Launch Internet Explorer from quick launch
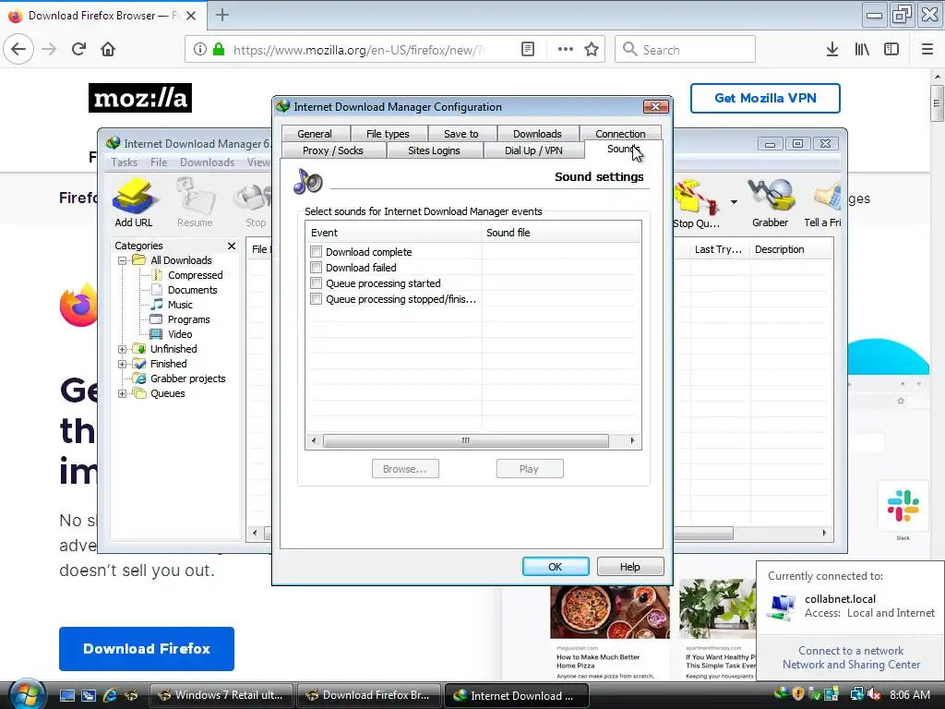 tap(110, 695)
